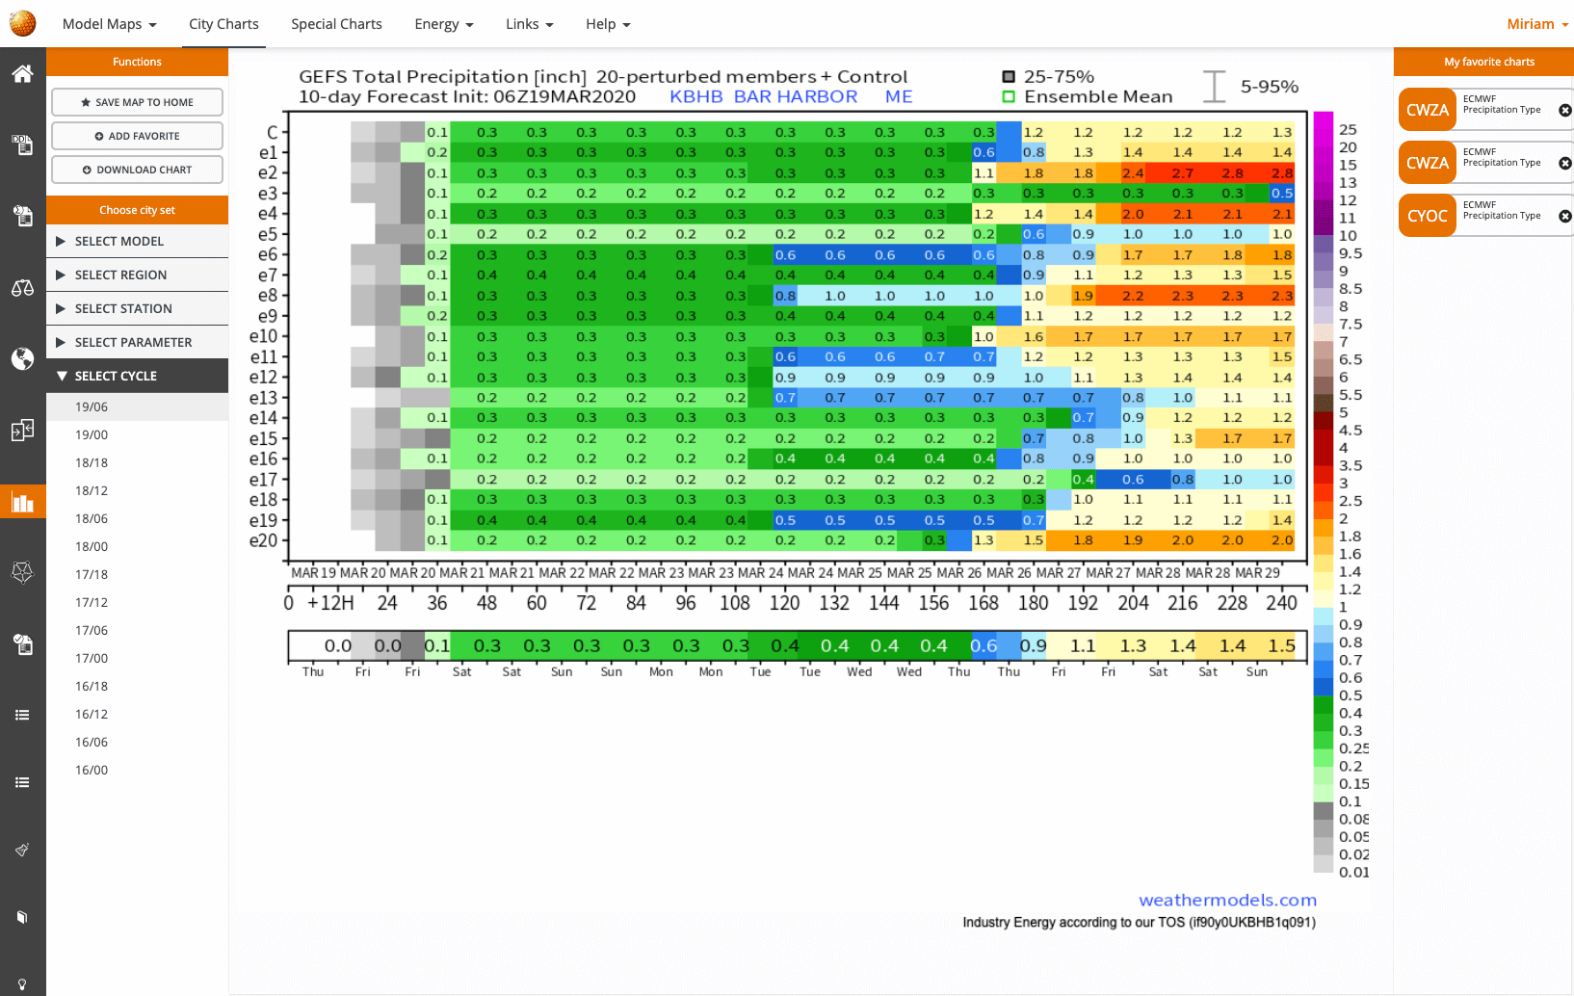Click the magenta top of the color scale
The height and width of the screenshot is (996, 1574).
tap(1324, 123)
